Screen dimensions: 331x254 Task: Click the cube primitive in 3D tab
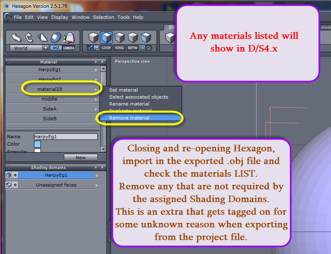pos(170,37)
